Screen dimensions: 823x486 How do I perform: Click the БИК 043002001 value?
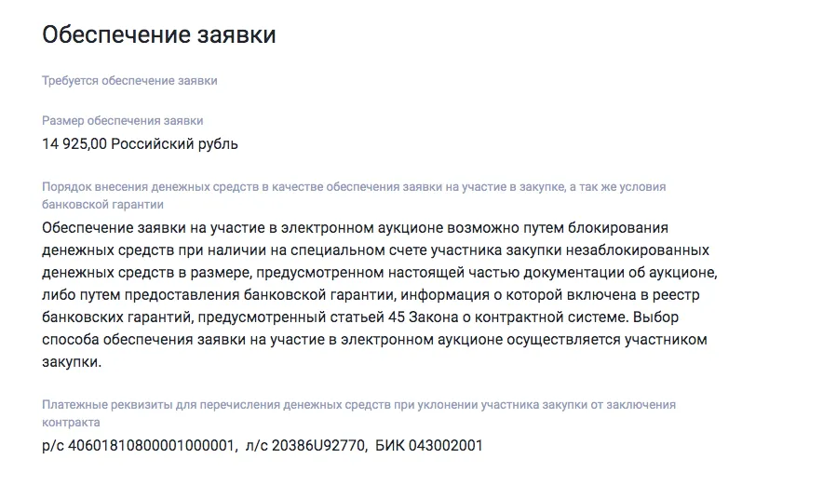coord(429,446)
